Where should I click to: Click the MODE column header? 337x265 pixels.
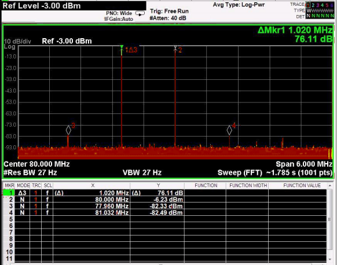(x=23, y=185)
